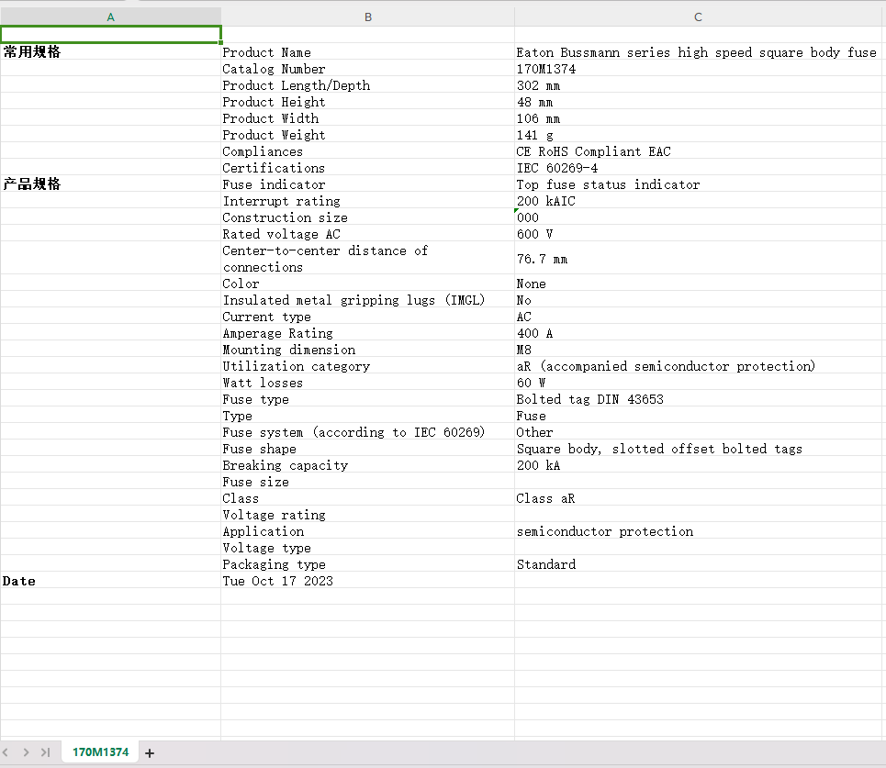The height and width of the screenshot is (768, 886).
Task: Select the '106 mm' value cell
Action: (x=698, y=118)
